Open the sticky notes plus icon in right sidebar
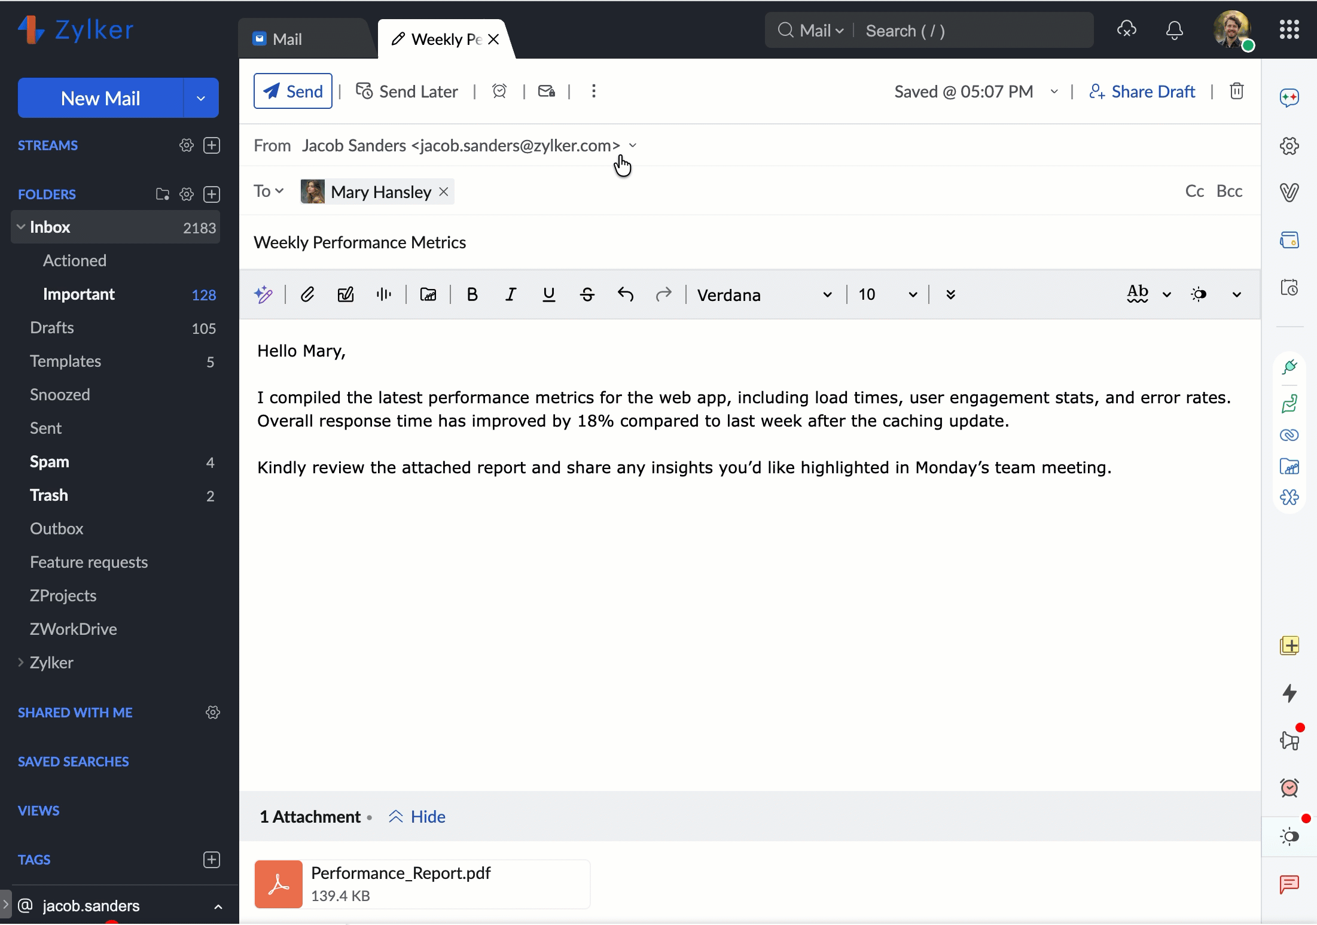This screenshot has height=925, width=1317. pyautogui.click(x=1289, y=646)
